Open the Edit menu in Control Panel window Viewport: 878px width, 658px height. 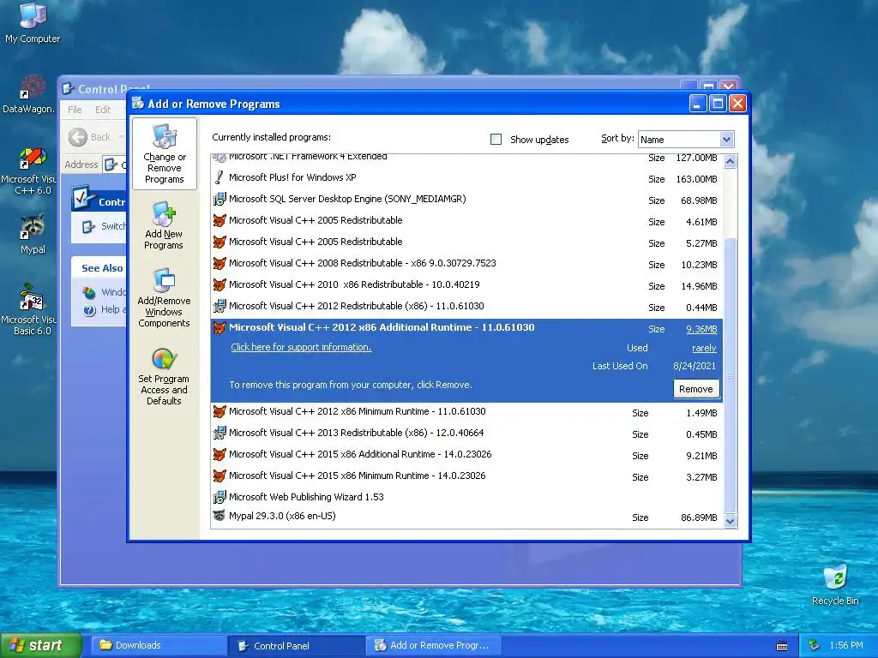(x=103, y=110)
